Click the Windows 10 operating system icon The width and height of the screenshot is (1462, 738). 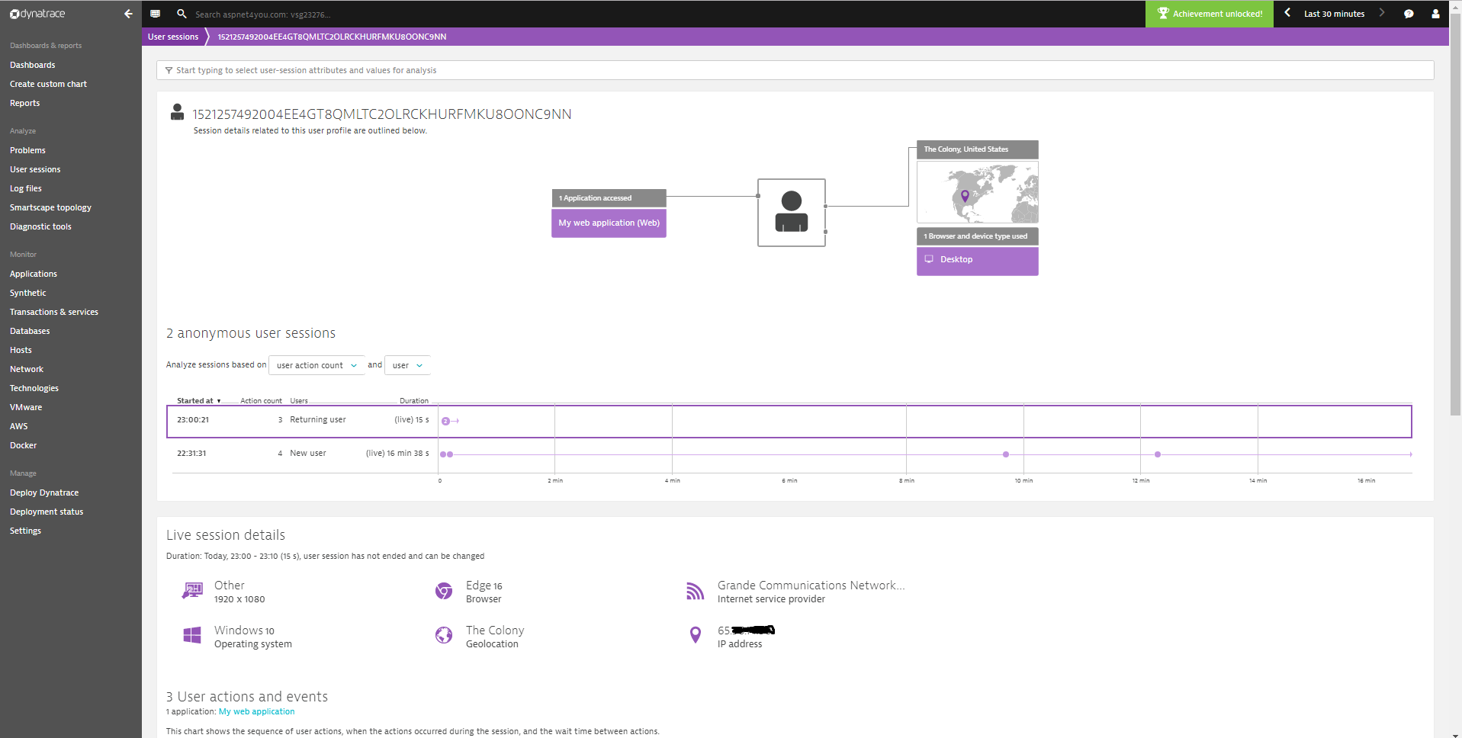click(192, 635)
